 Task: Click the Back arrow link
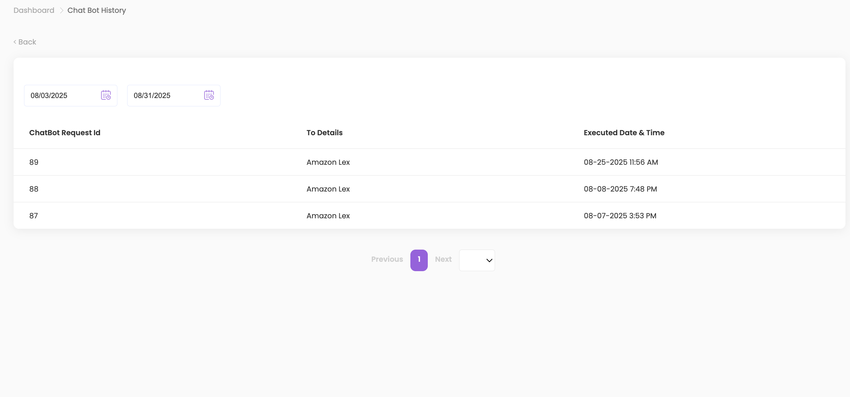[x=25, y=42]
